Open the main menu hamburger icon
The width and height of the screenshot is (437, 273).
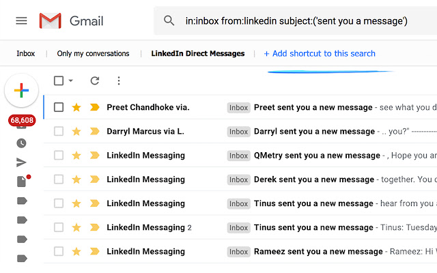pyautogui.click(x=21, y=21)
